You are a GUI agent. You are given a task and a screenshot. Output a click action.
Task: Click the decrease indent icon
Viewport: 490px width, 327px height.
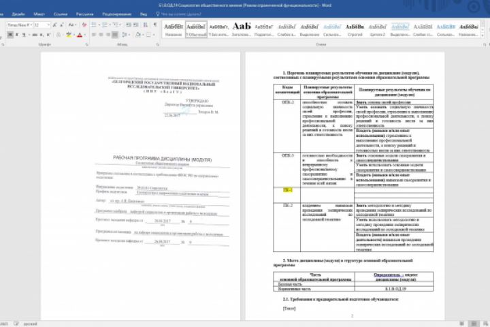(129, 25)
